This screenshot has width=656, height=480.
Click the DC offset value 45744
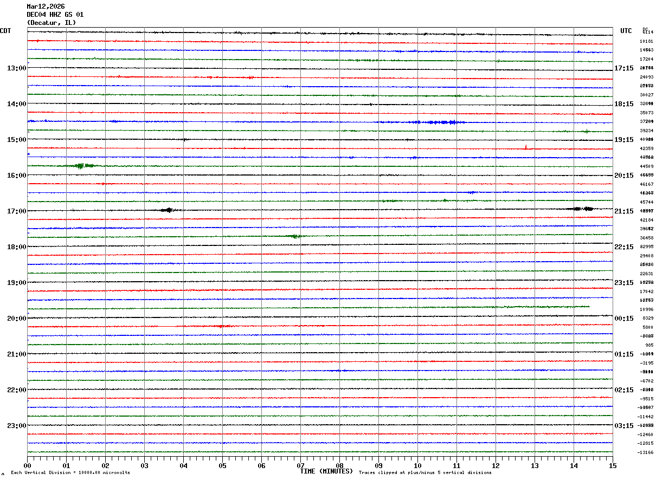pyautogui.click(x=646, y=202)
